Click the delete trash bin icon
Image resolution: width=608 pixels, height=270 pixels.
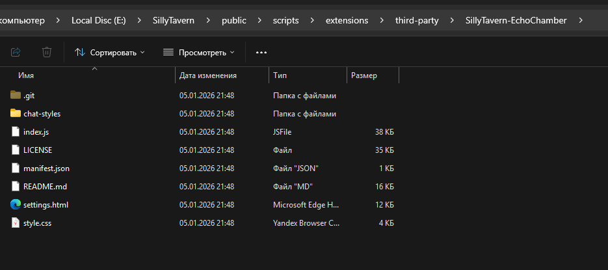(x=47, y=52)
